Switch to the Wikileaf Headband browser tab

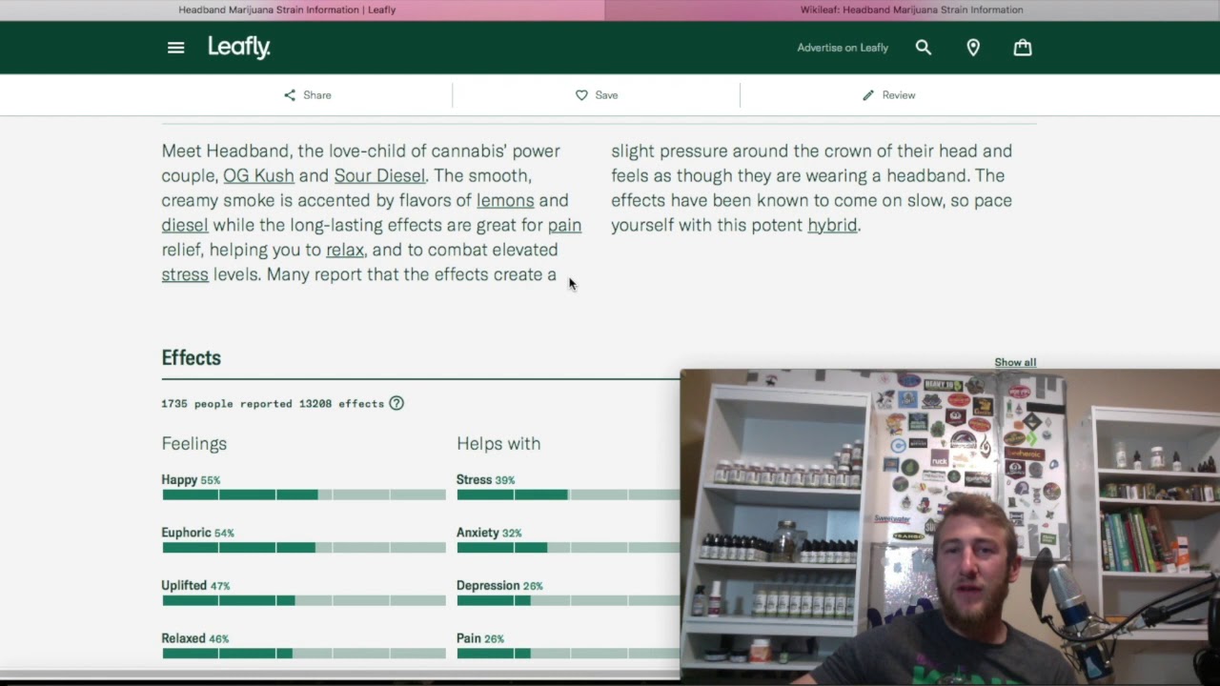[x=912, y=10]
